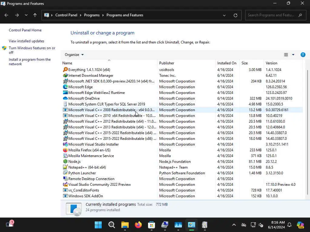Navigate to Control Panel in breadcrumb
310x232 pixels.
66,15
